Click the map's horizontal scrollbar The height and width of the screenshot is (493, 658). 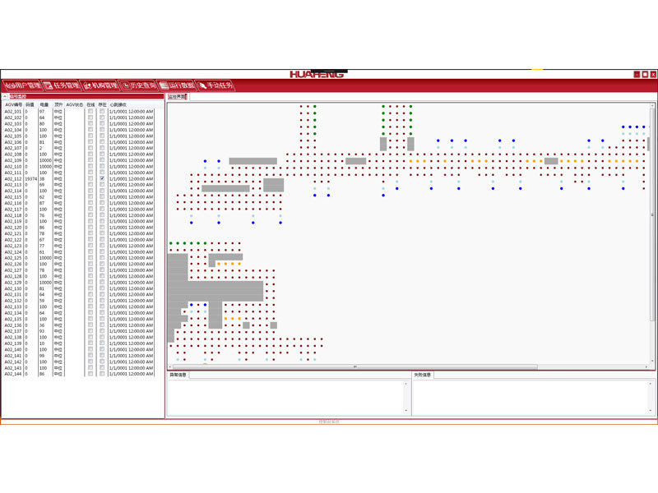(x=354, y=366)
